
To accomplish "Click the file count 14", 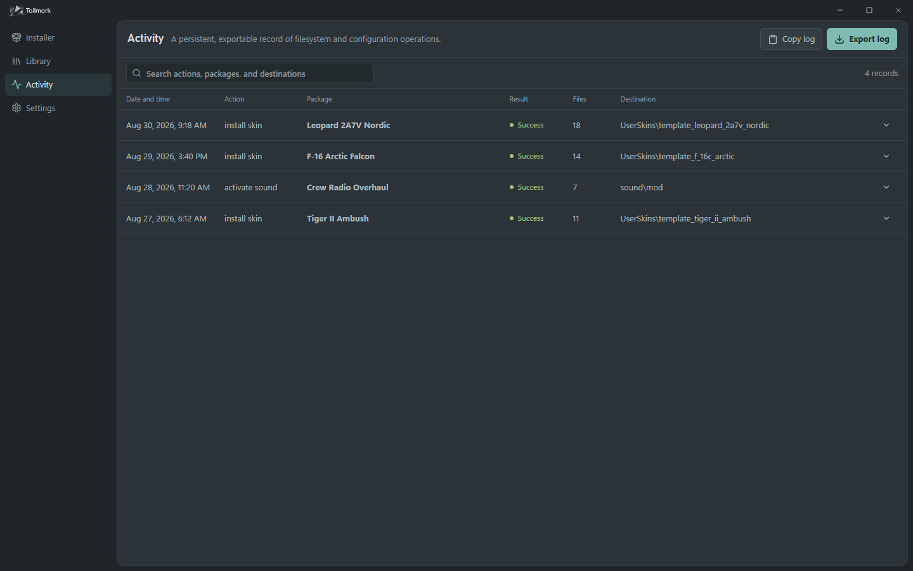I will tap(576, 156).
